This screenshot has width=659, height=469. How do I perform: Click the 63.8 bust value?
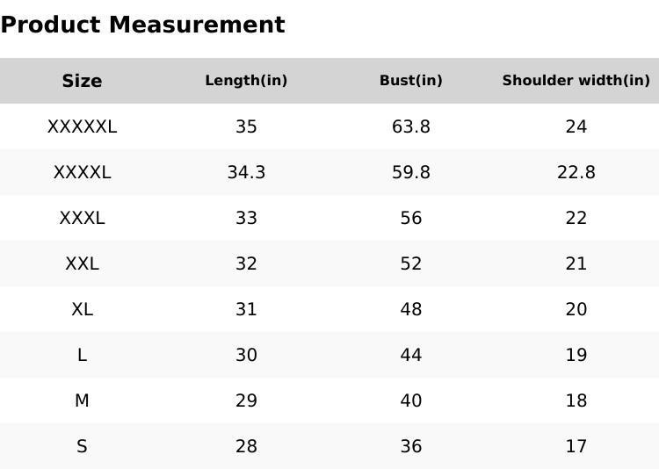coord(410,126)
